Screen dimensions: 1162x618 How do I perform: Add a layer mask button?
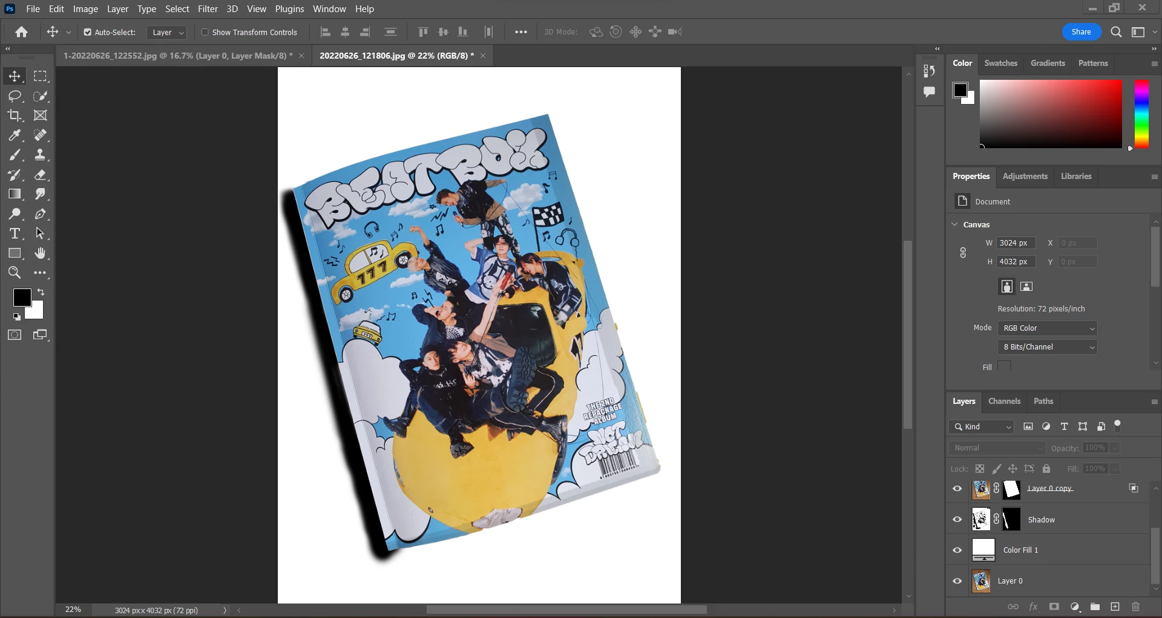pyautogui.click(x=1054, y=607)
